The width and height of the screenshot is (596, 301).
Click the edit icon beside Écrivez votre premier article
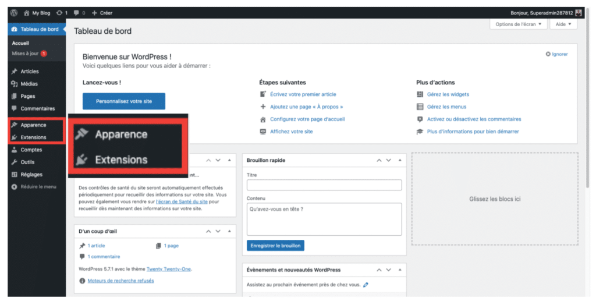(262, 94)
